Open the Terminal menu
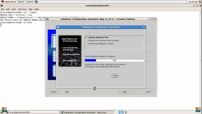 coord(22,9)
